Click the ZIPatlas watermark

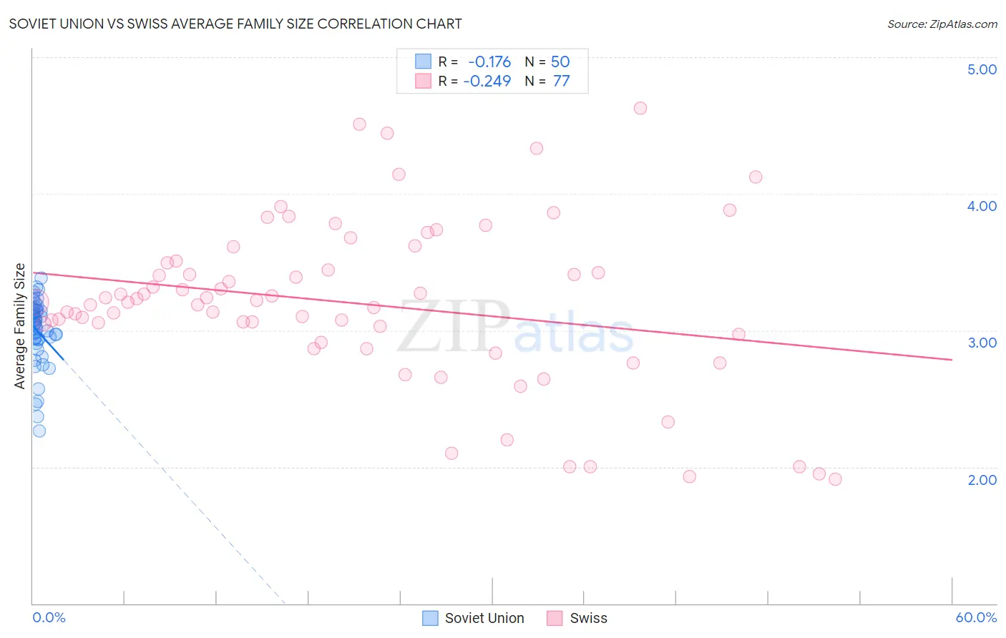515,328
